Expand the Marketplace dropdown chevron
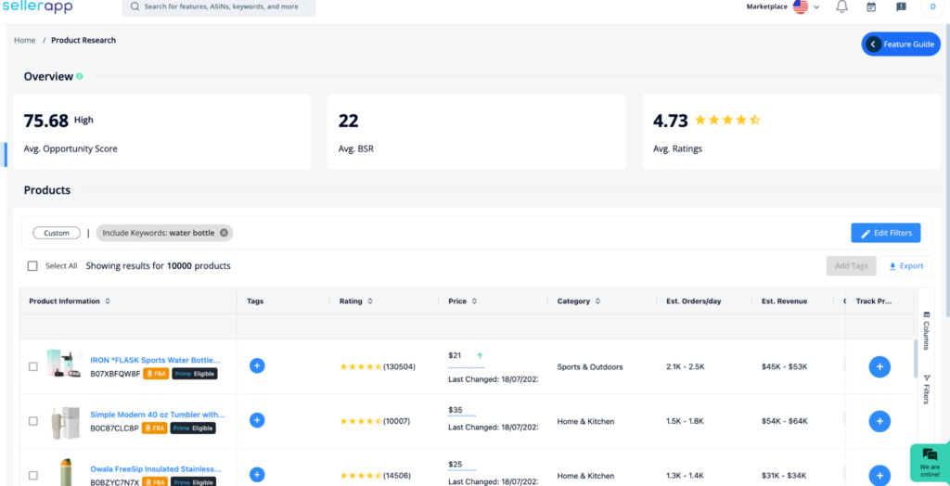 816,7
